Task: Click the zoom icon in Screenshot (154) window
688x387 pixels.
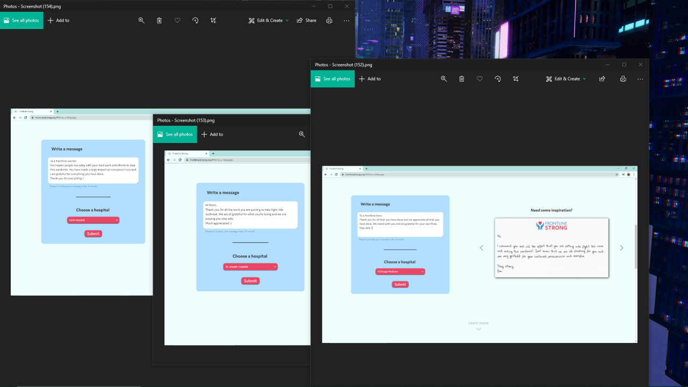Action: (141, 20)
